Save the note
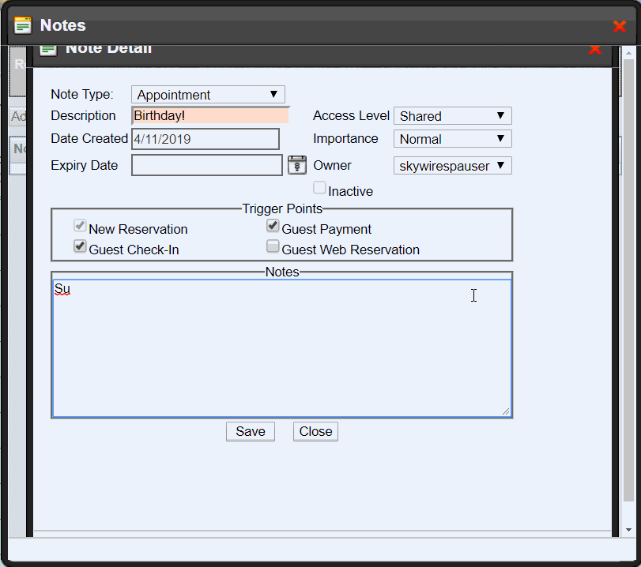Image resolution: width=641 pixels, height=567 pixels. [x=251, y=431]
